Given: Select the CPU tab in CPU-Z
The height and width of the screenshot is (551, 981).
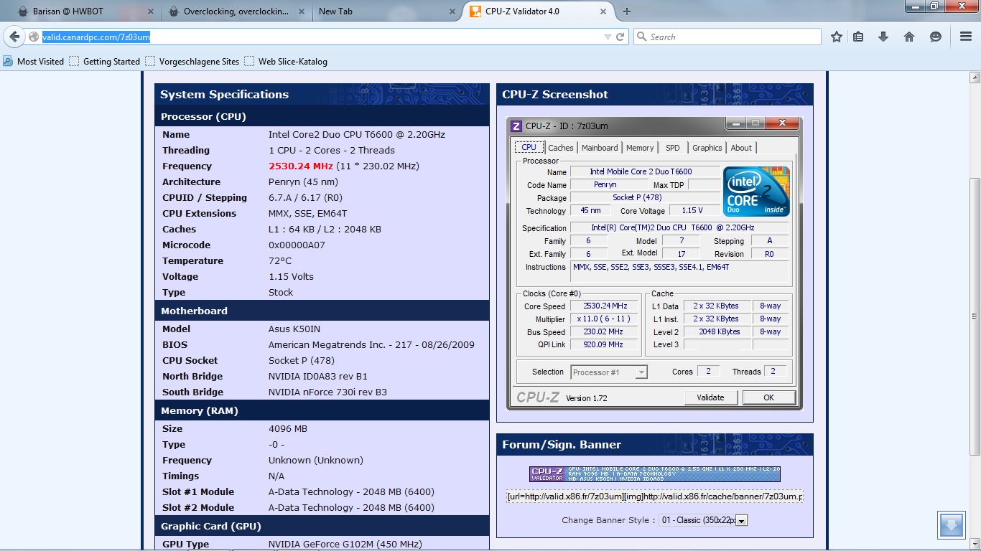Looking at the screenshot, I should click(529, 147).
